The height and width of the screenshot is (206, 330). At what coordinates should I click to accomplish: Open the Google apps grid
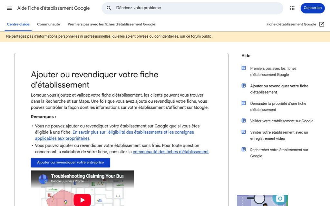pyautogui.click(x=292, y=8)
